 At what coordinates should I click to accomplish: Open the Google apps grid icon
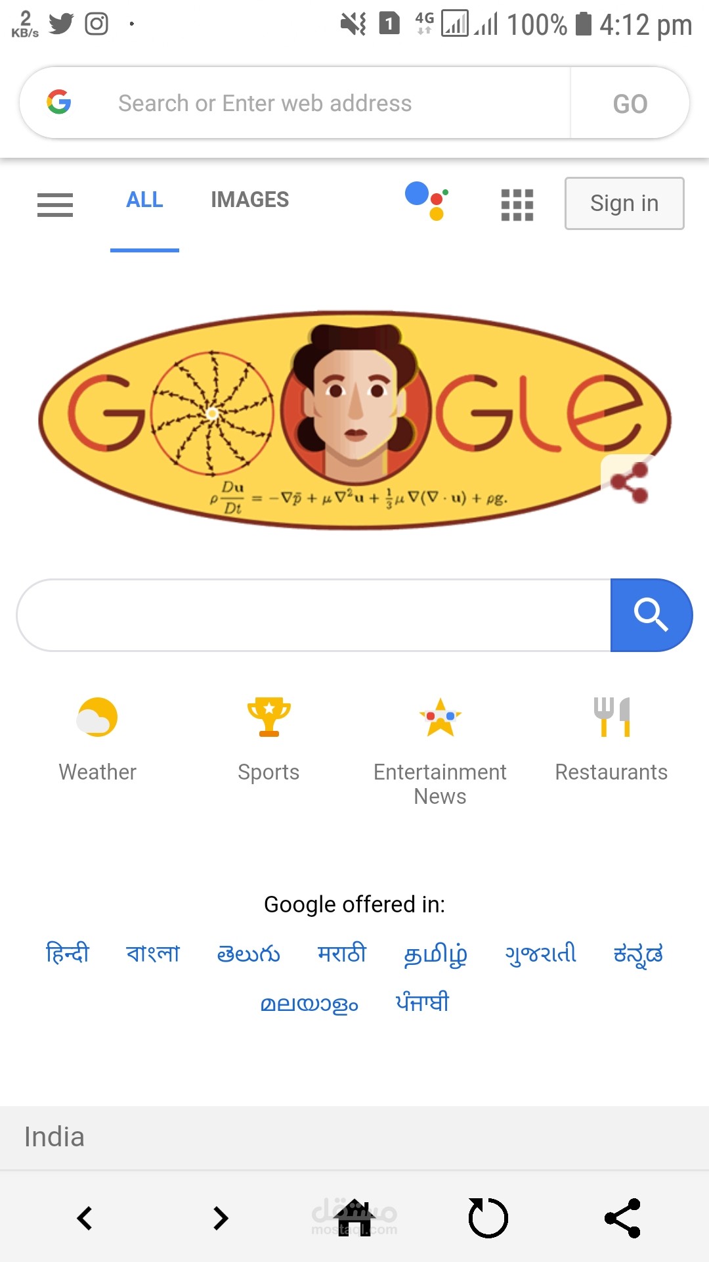point(517,204)
